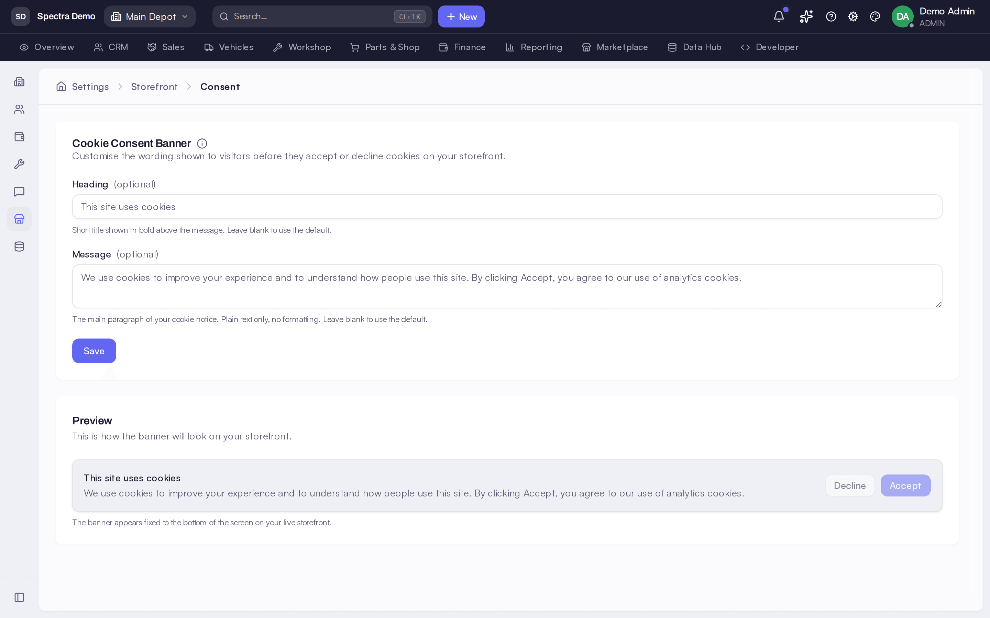Open the Finance menu
The image size is (990, 618).
[462, 47]
